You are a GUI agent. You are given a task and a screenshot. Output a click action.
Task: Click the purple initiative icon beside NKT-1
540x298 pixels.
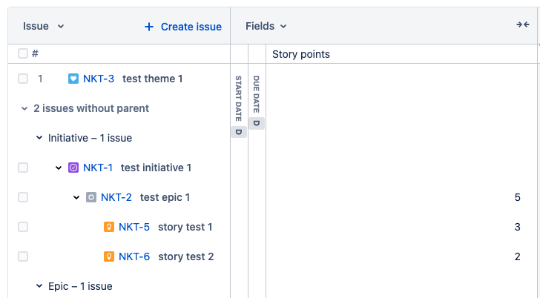73,168
